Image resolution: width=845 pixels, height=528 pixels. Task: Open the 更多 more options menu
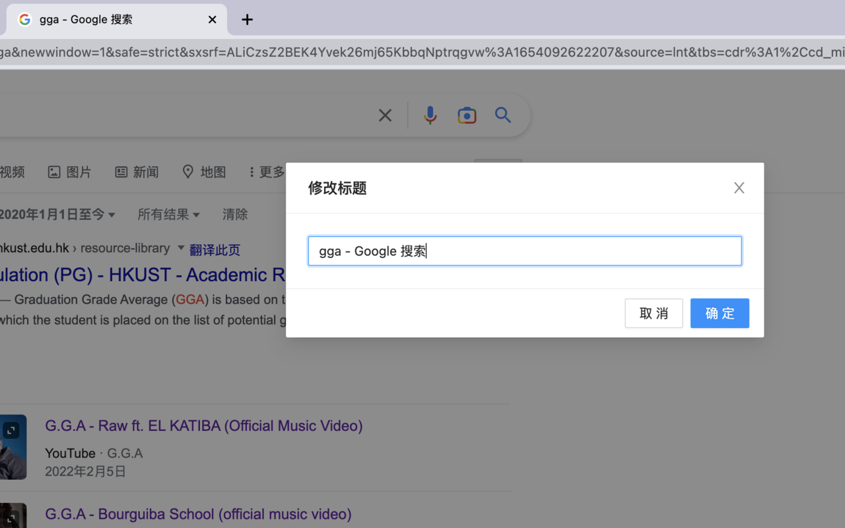pyautogui.click(x=266, y=172)
